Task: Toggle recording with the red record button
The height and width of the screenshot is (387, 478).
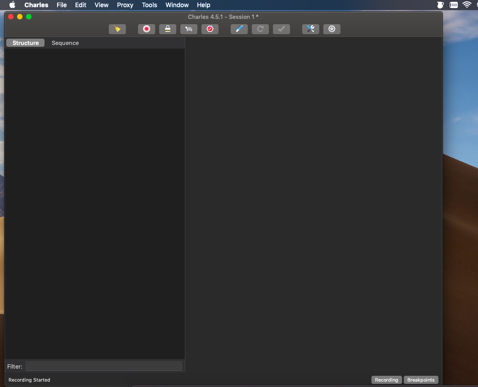Action: tap(147, 29)
